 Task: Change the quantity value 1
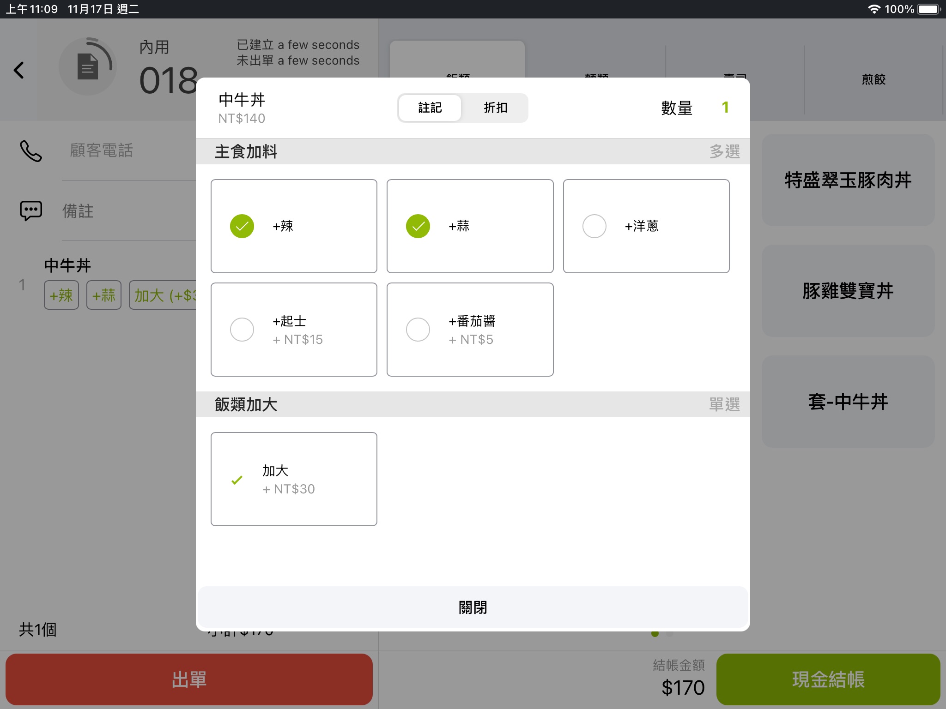click(x=725, y=108)
